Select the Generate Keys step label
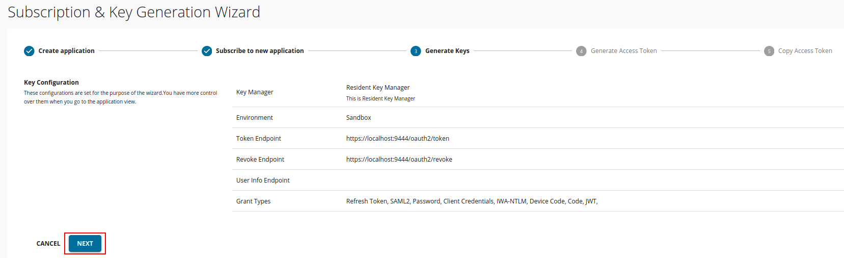The image size is (844, 258). pos(447,51)
